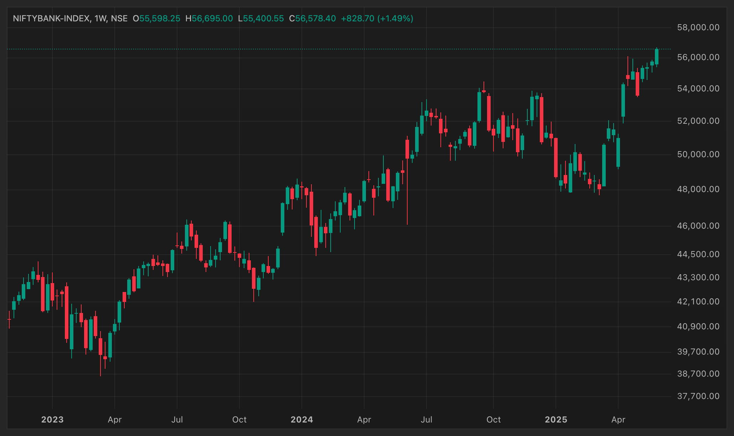Click the 39,700.00 price axis label

tap(698, 352)
